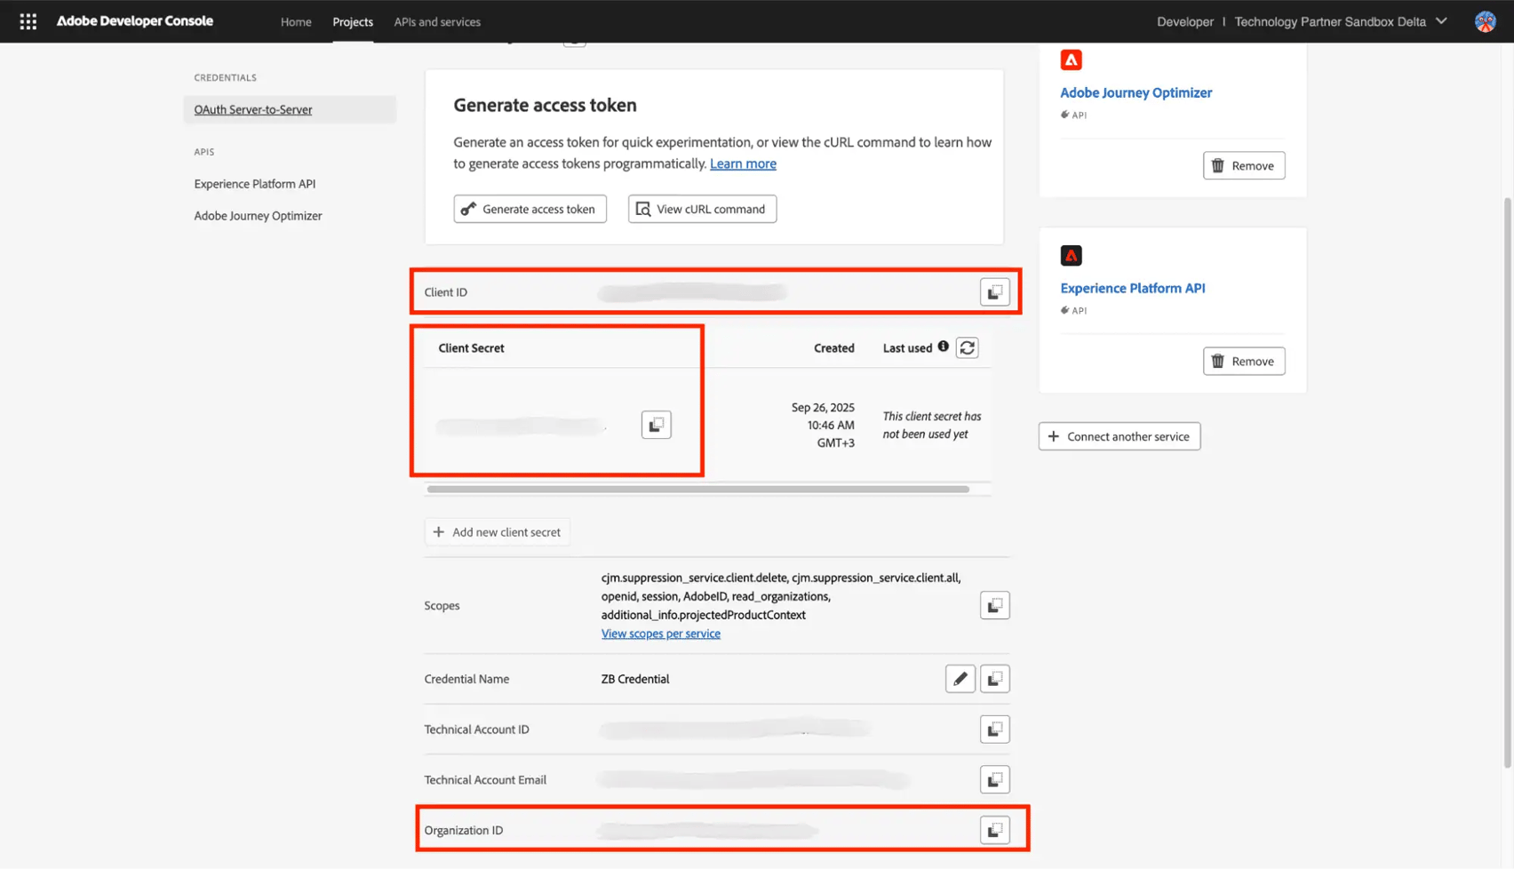Copy the Scopes list

pos(994,605)
